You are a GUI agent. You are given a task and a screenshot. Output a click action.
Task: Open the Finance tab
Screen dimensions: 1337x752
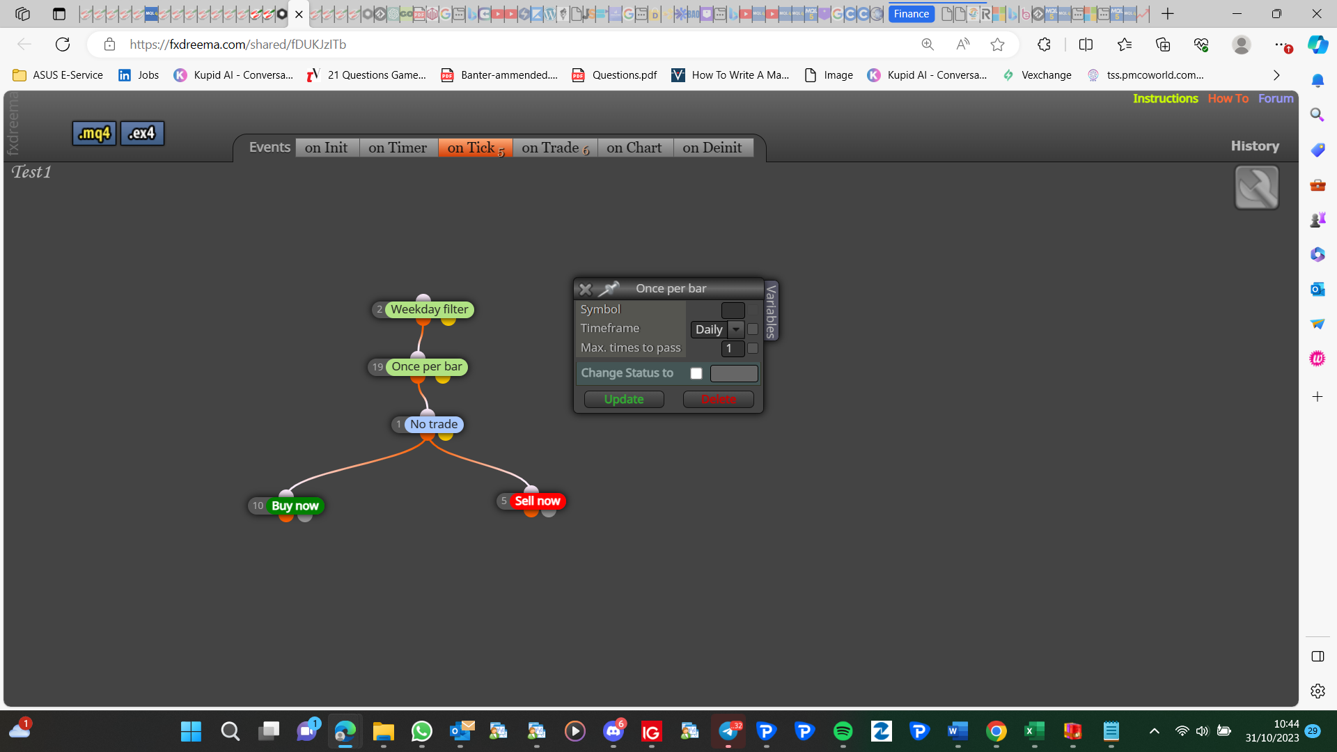click(911, 14)
